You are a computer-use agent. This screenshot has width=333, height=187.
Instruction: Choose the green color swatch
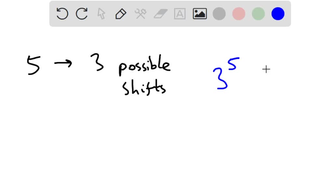(x=258, y=14)
